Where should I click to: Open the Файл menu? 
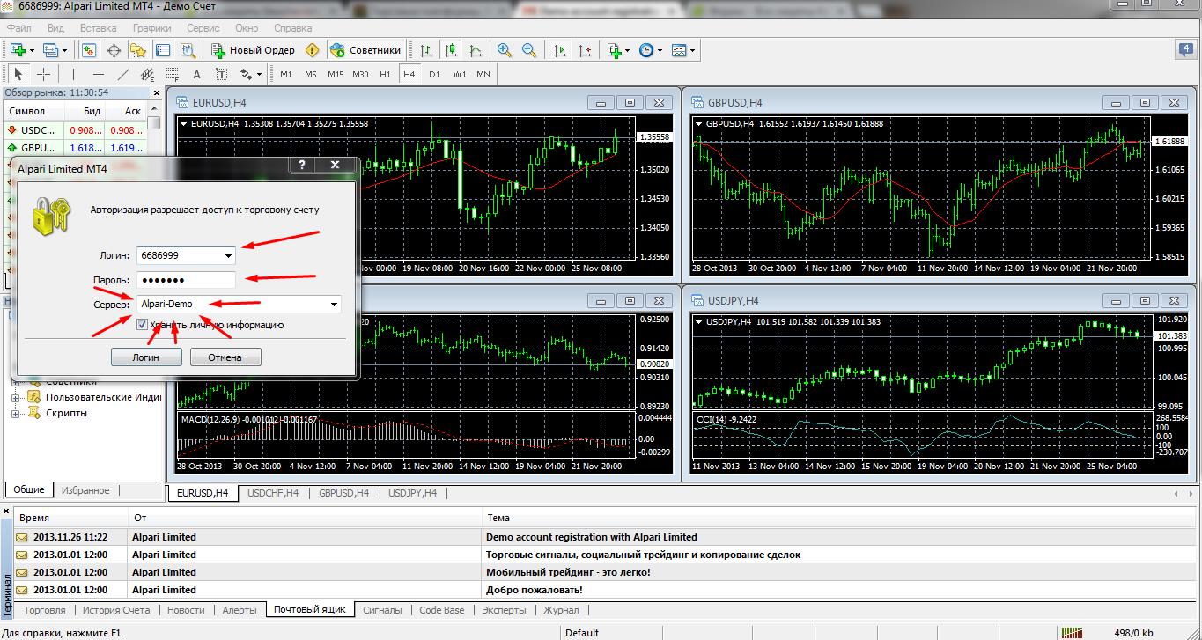[x=18, y=27]
